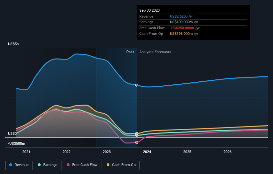Click the teal Earnings legend dot
273x174 pixels.
click(39, 165)
